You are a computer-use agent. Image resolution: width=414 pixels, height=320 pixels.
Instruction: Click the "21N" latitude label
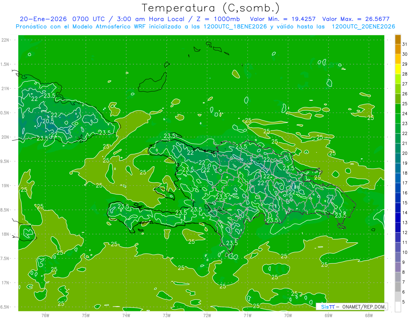point(5,88)
